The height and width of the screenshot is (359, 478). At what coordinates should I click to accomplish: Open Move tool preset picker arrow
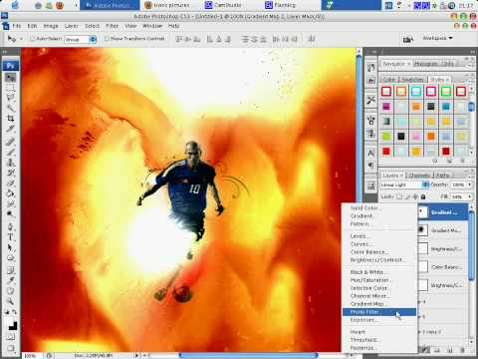coord(22,39)
